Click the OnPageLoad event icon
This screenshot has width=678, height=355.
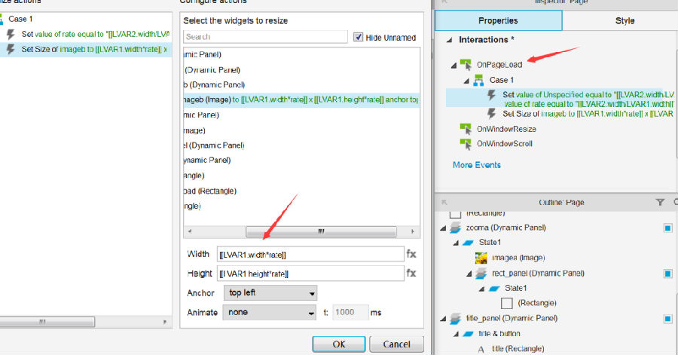(x=466, y=66)
